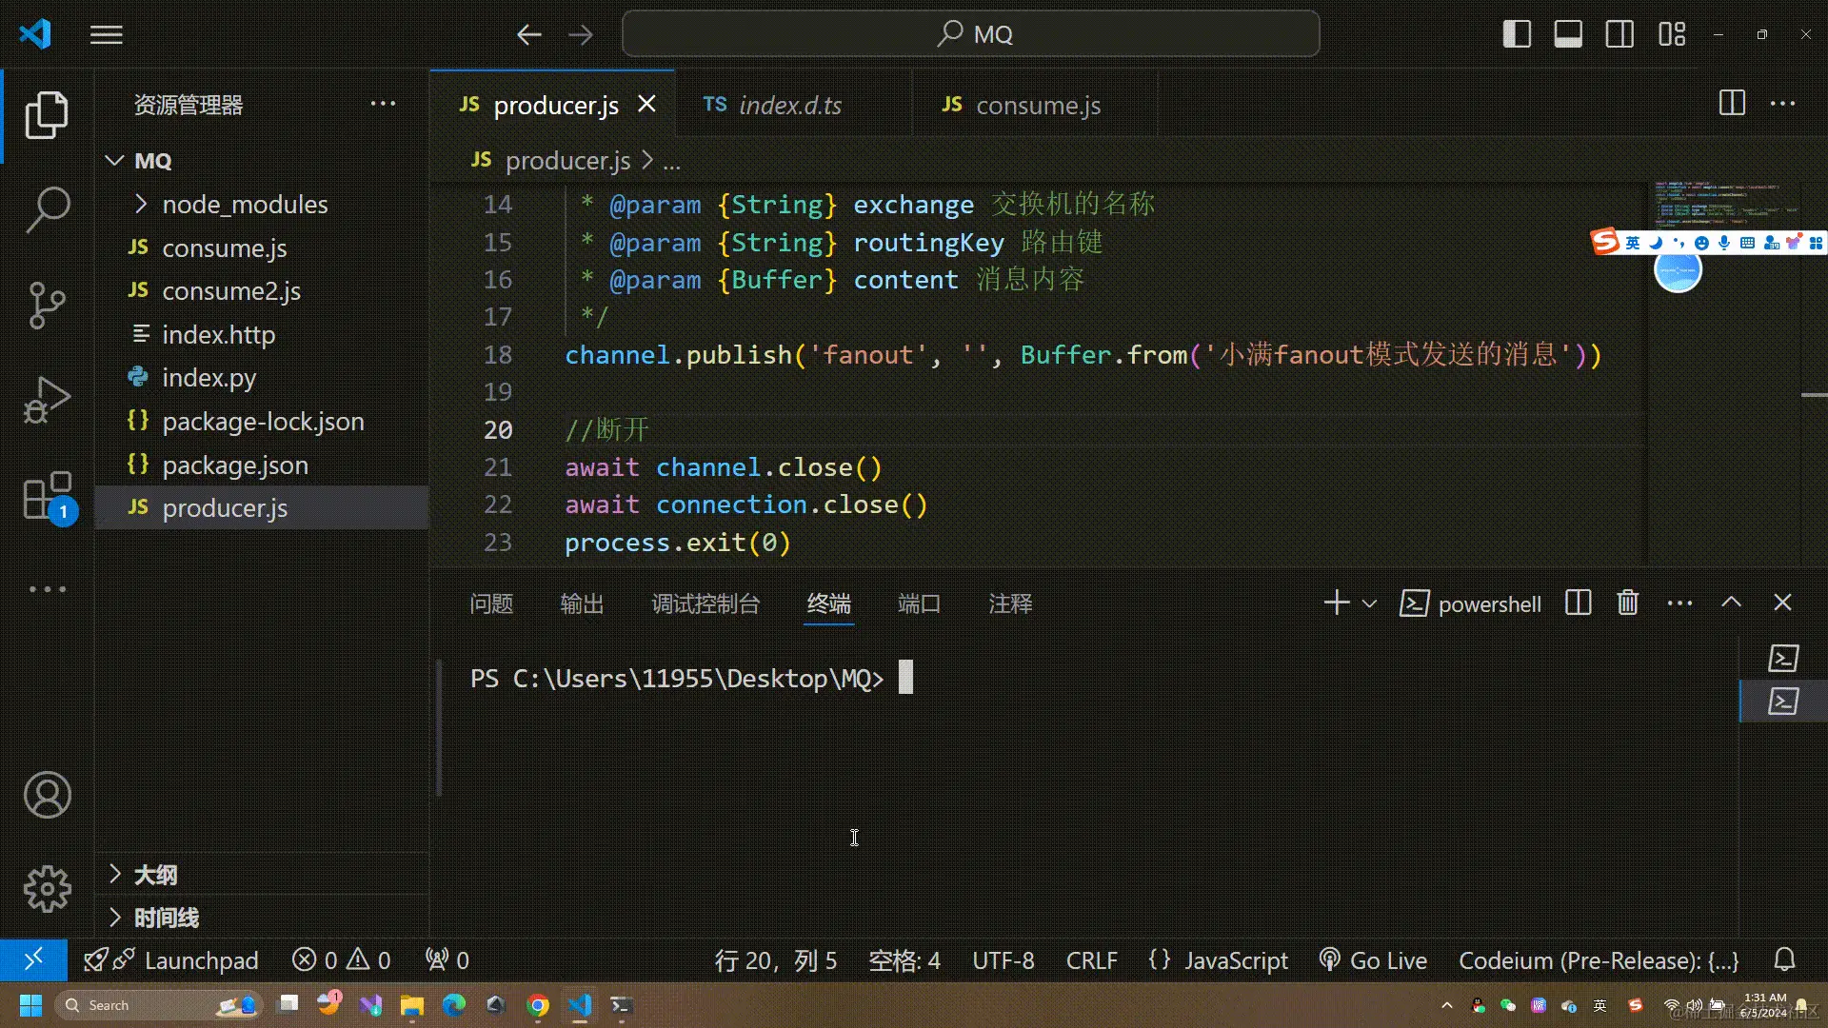Open remote window indicator in status bar
This screenshot has height=1028, width=1828.
coord(33,959)
